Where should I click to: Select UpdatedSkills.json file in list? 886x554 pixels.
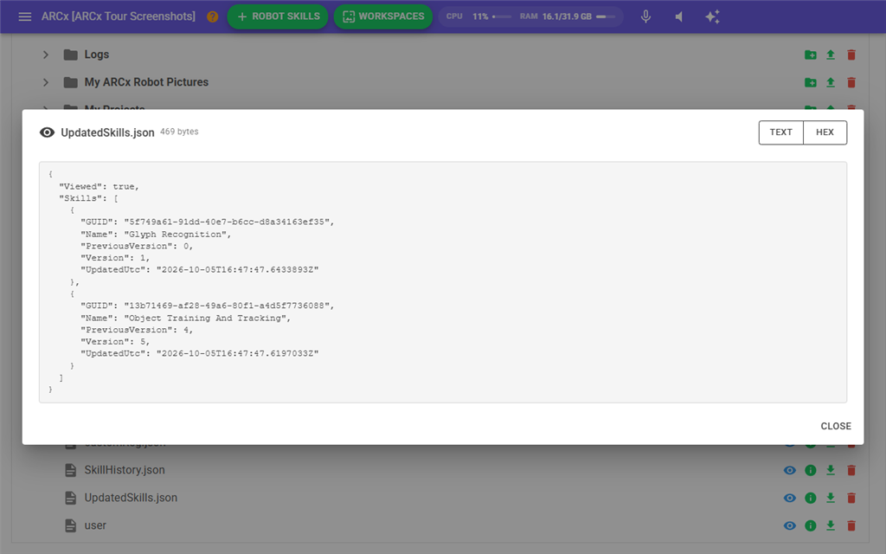tap(131, 498)
